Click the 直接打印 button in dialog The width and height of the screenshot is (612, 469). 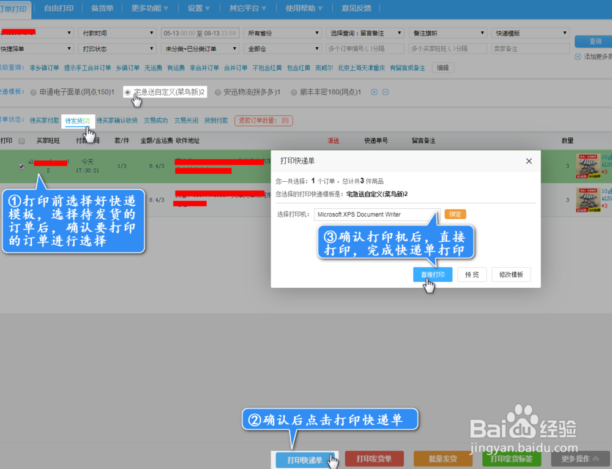coord(433,274)
